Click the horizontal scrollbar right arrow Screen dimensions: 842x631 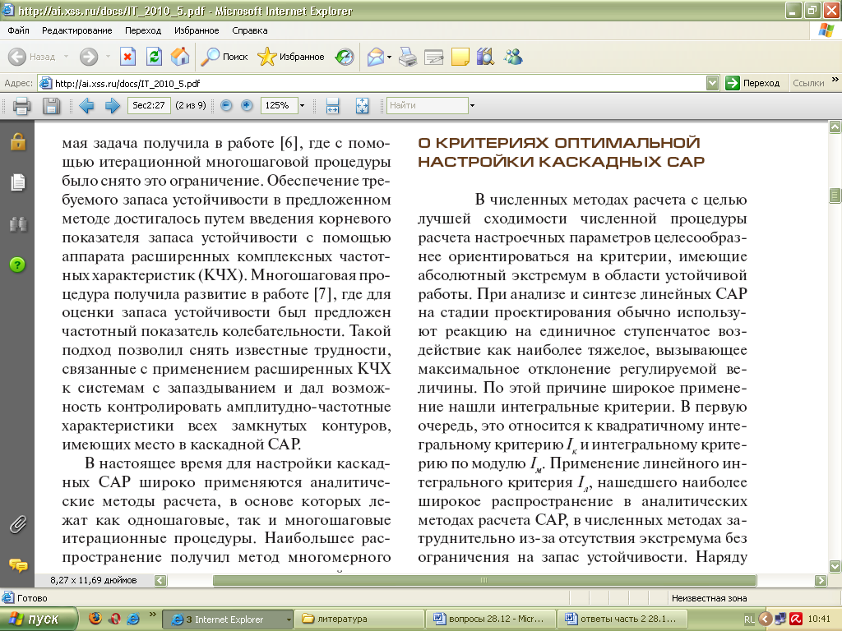[821, 580]
